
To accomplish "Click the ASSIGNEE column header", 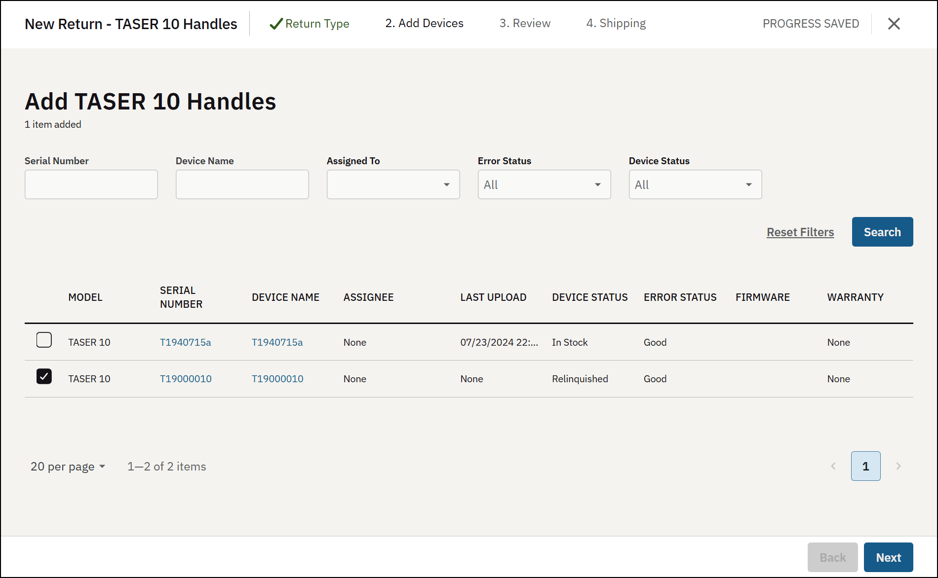I will pos(368,297).
